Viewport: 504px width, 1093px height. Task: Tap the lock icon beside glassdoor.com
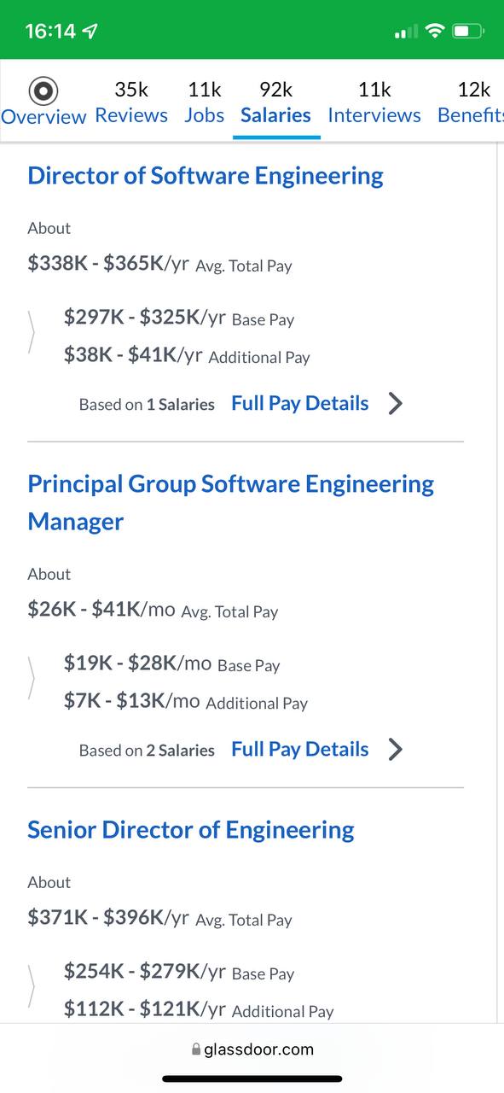coord(196,1049)
